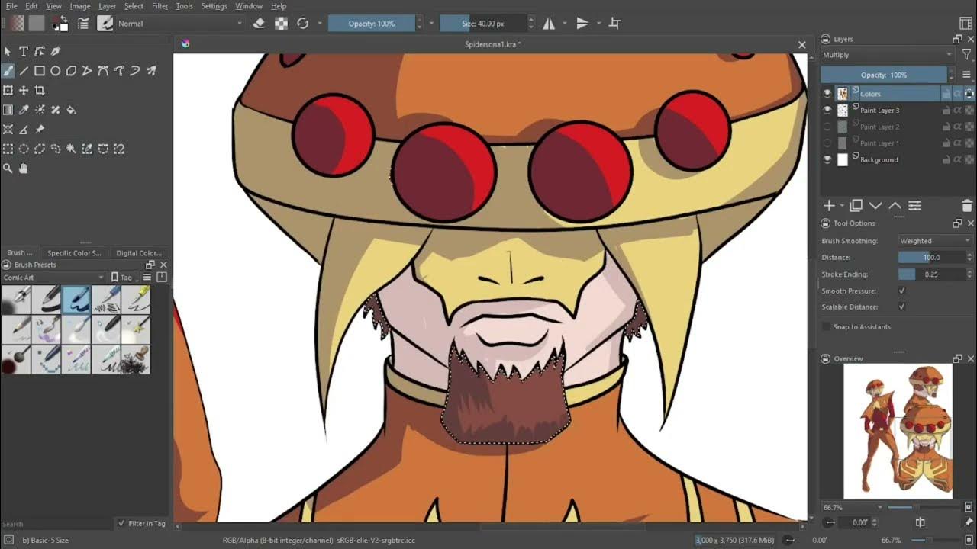
Task: Adjust the layer Opacity slider
Action: [884, 75]
